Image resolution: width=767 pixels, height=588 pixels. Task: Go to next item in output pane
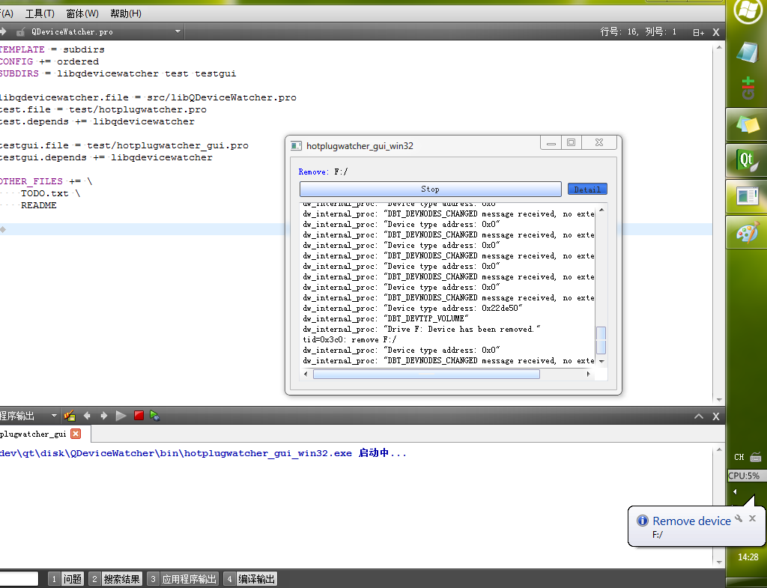[x=103, y=415]
